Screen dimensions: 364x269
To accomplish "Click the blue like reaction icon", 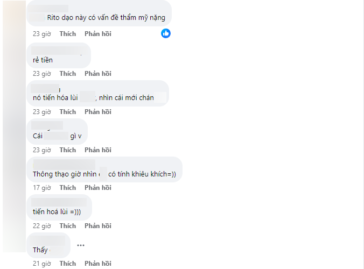I will [x=166, y=33].
